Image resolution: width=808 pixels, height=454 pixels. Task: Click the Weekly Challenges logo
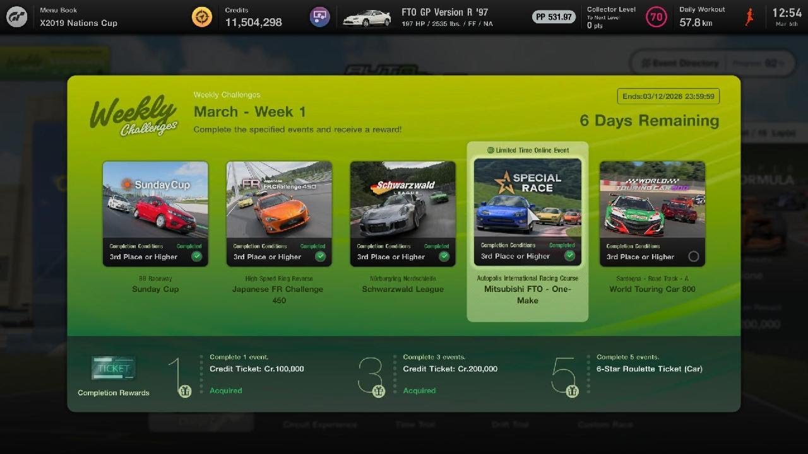(134, 115)
